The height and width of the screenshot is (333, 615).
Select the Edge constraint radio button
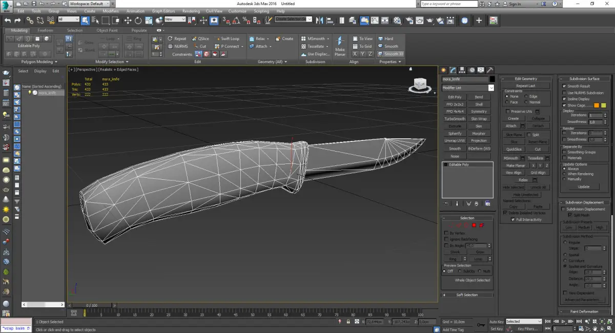526,96
